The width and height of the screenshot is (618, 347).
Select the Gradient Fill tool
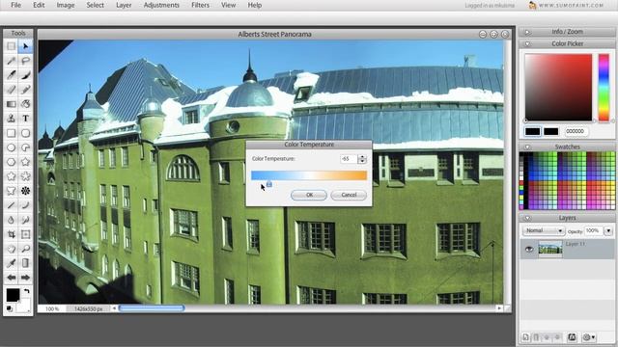11,104
